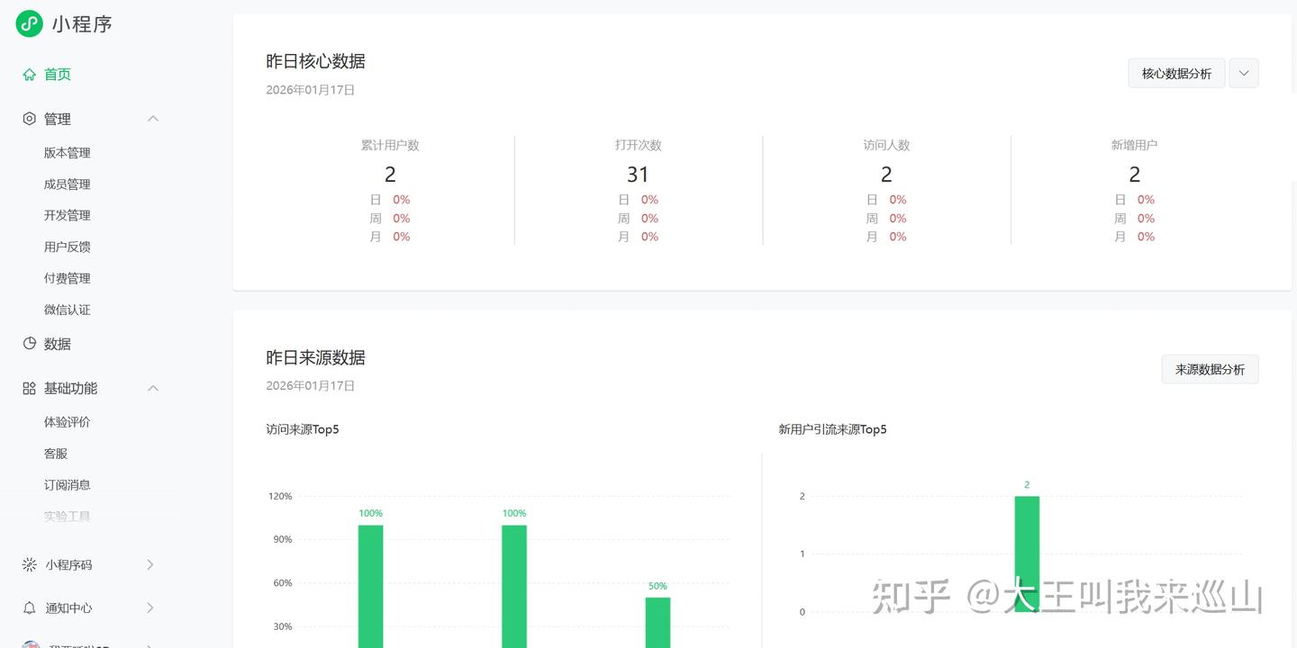The height and width of the screenshot is (648, 1297).
Task: Click the 31 value under 打开次数
Action: coord(638,175)
